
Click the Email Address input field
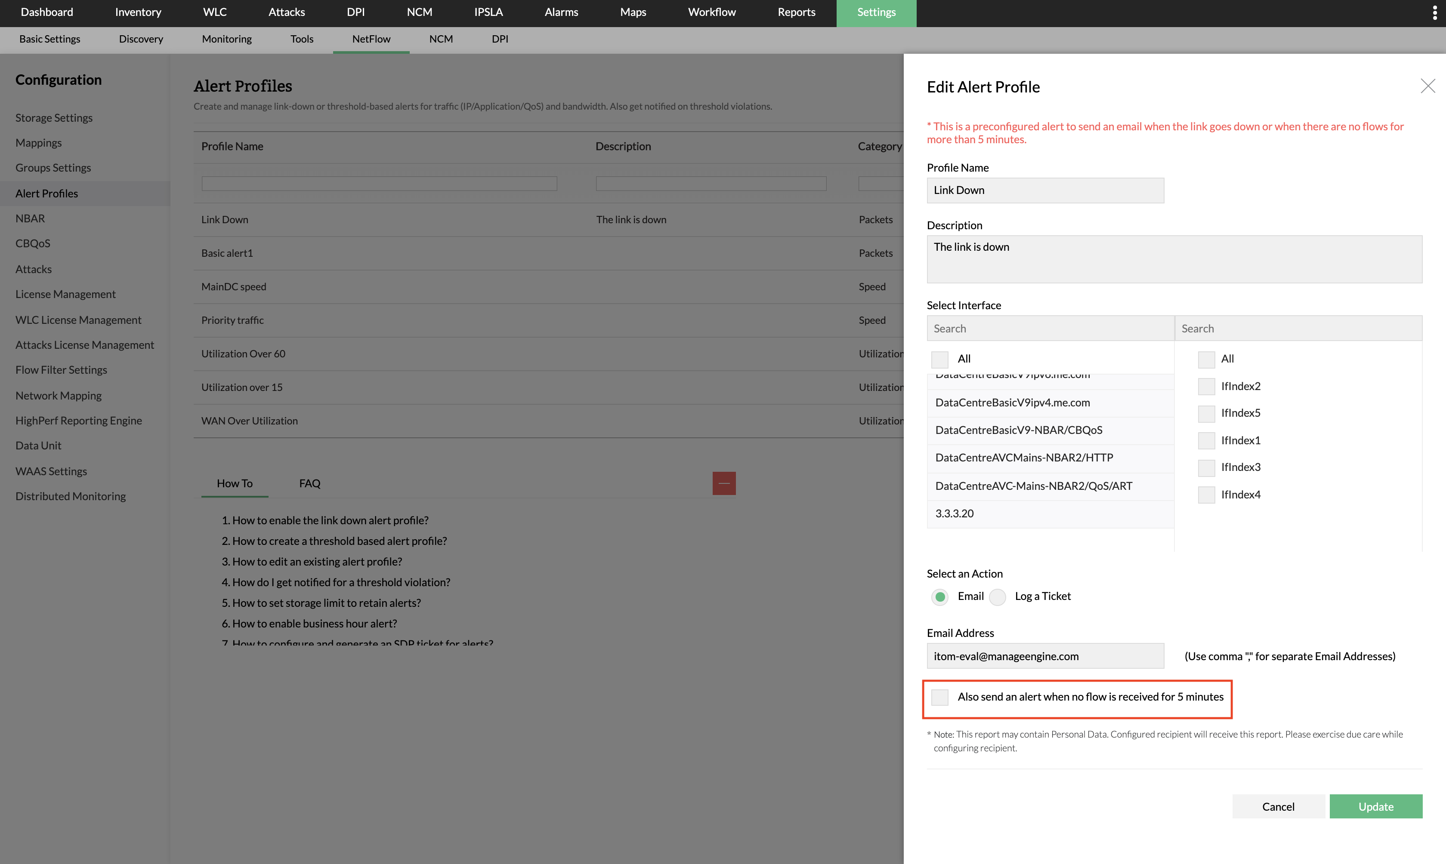click(1044, 656)
